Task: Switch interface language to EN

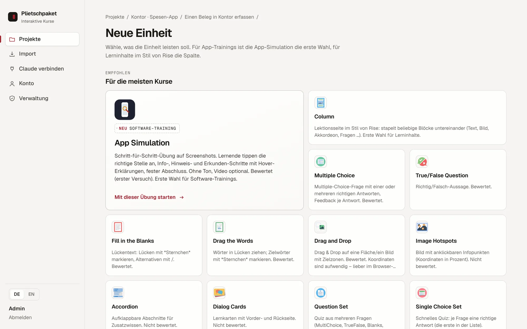Action: [x=31, y=294]
